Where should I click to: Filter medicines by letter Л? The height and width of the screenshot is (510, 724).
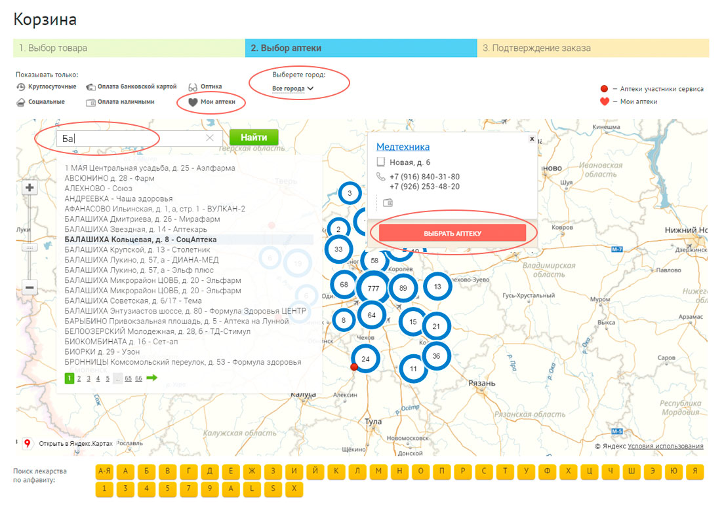tap(357, 471)
